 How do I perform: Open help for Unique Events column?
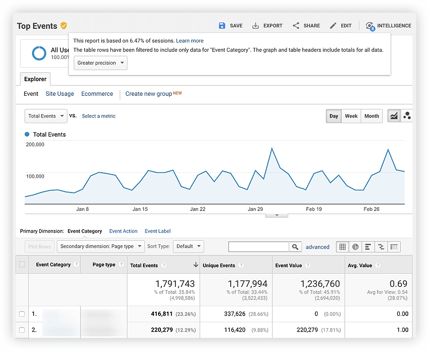click(x=241, y=265)
